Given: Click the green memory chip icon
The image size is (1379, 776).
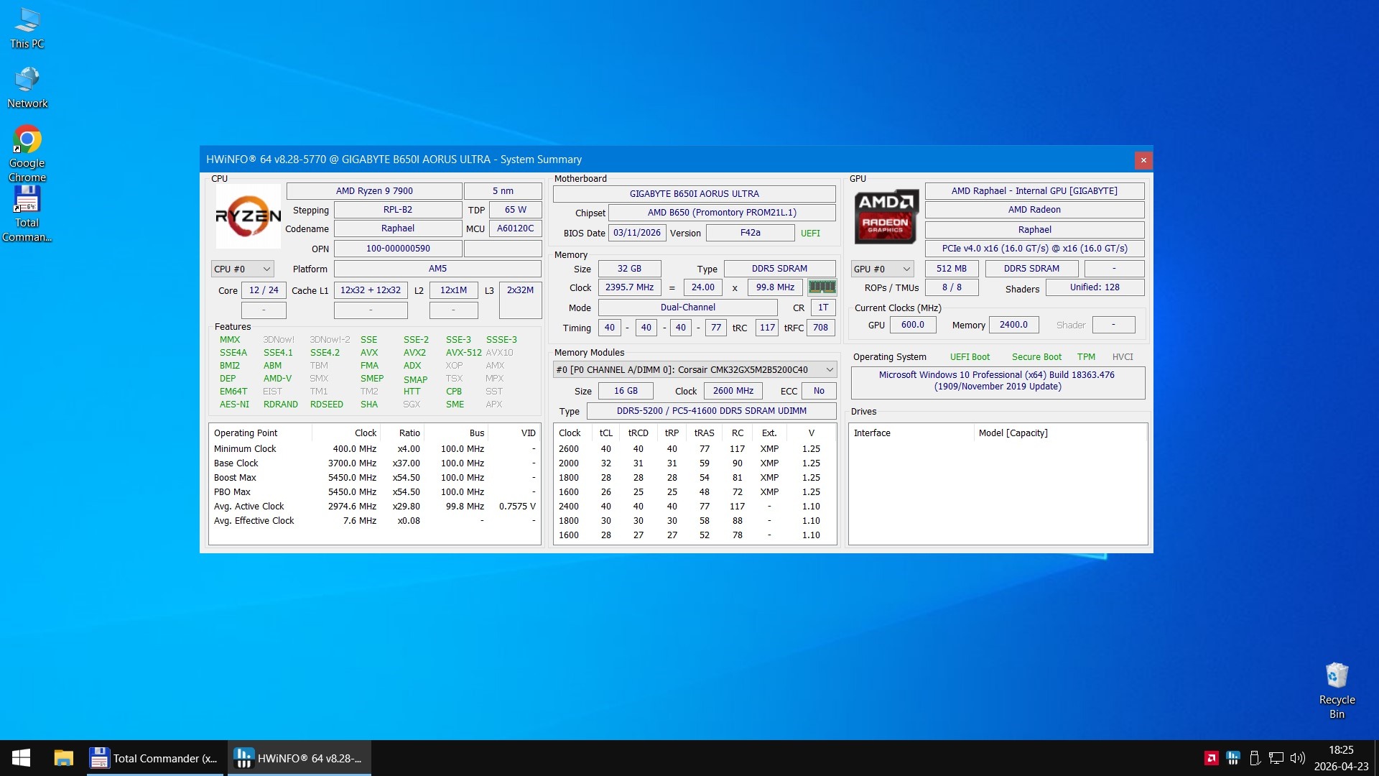Looking at the screenshot, I should click(822, 287).
